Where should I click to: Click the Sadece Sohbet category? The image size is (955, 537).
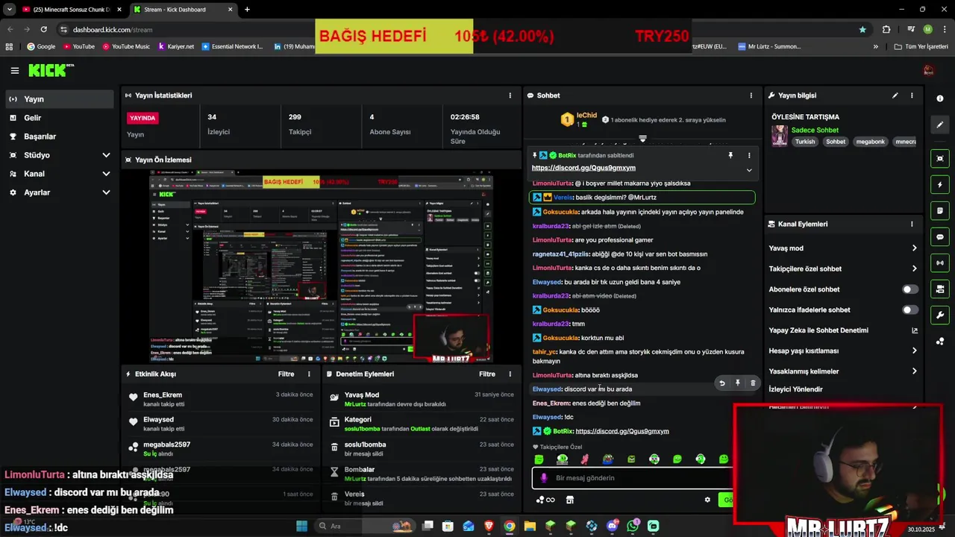[815, 130]
